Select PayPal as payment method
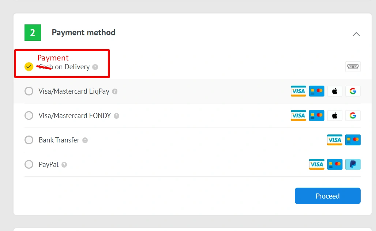The width and height of the screenshot is (376, 231). pos(29,164)
